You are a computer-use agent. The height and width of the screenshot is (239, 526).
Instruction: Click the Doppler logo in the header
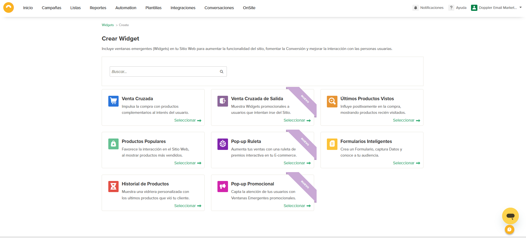[9, 8]
